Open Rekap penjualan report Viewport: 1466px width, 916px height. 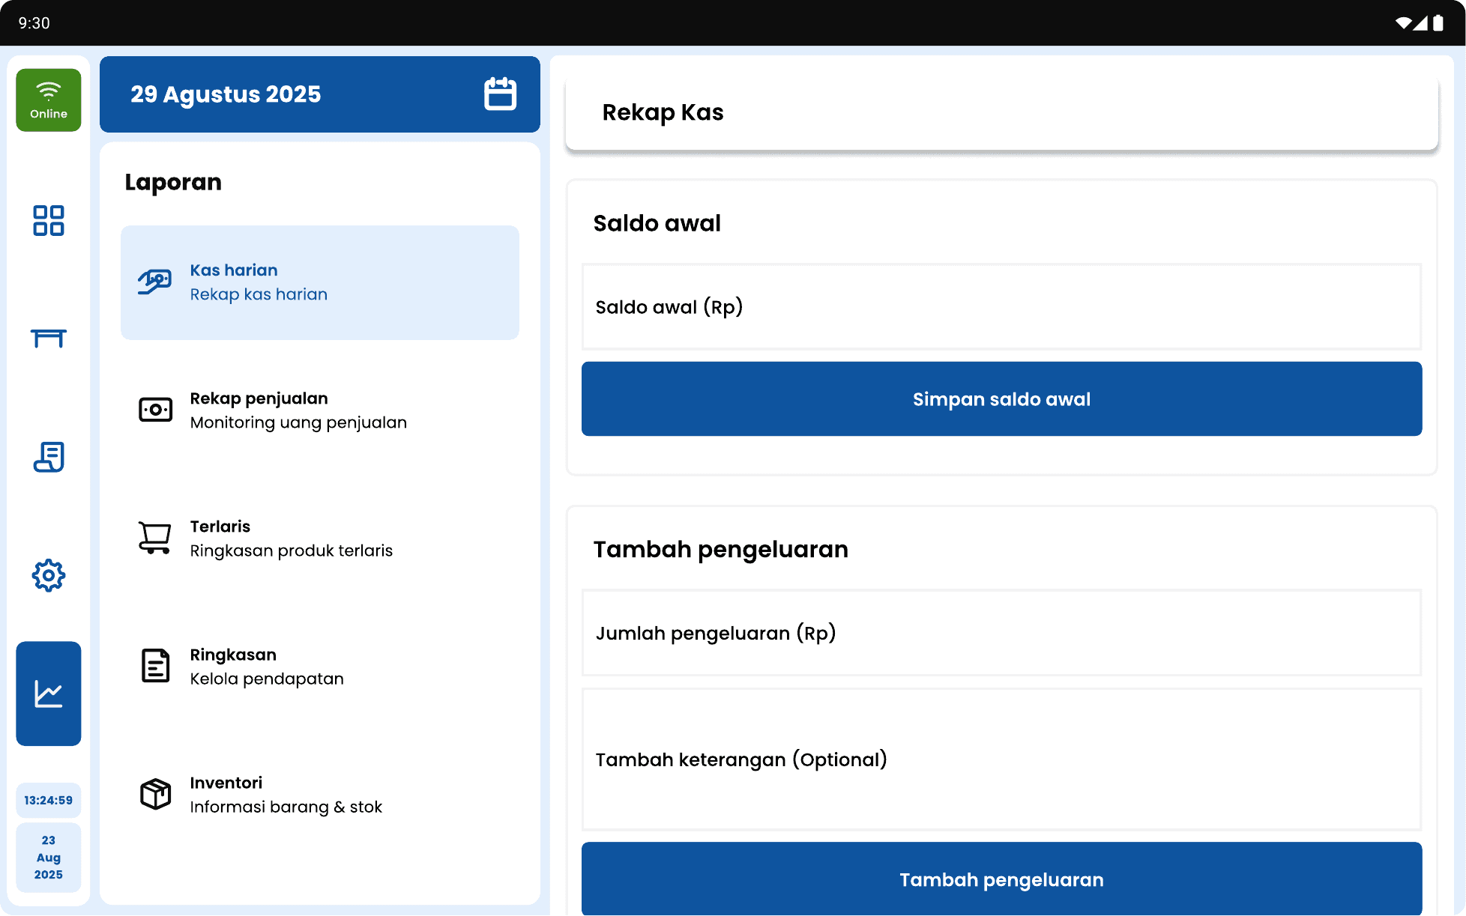click(x=320, y=410)
